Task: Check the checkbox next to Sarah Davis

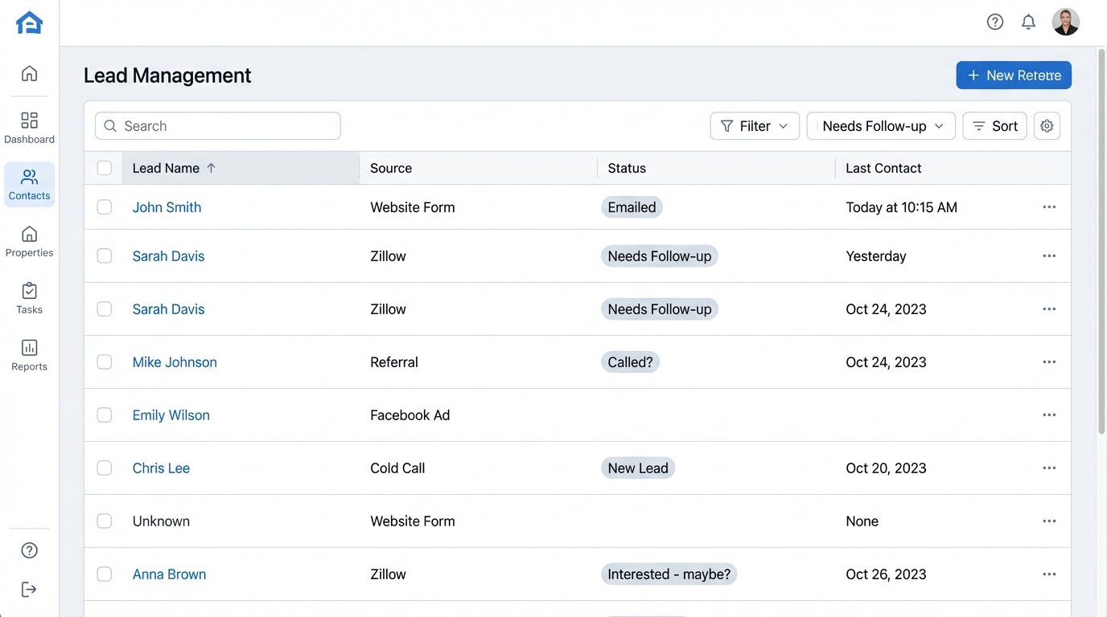Action: (x=104, y=255)
